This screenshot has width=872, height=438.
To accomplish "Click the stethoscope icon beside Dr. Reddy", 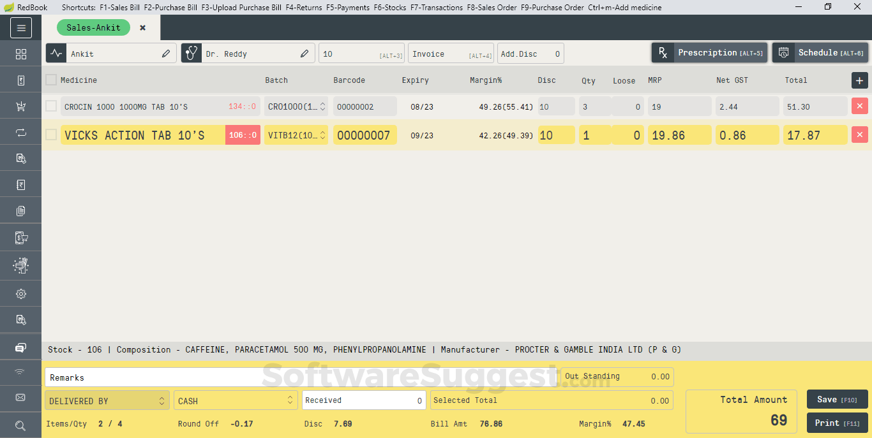I will [x=191, y=53].
